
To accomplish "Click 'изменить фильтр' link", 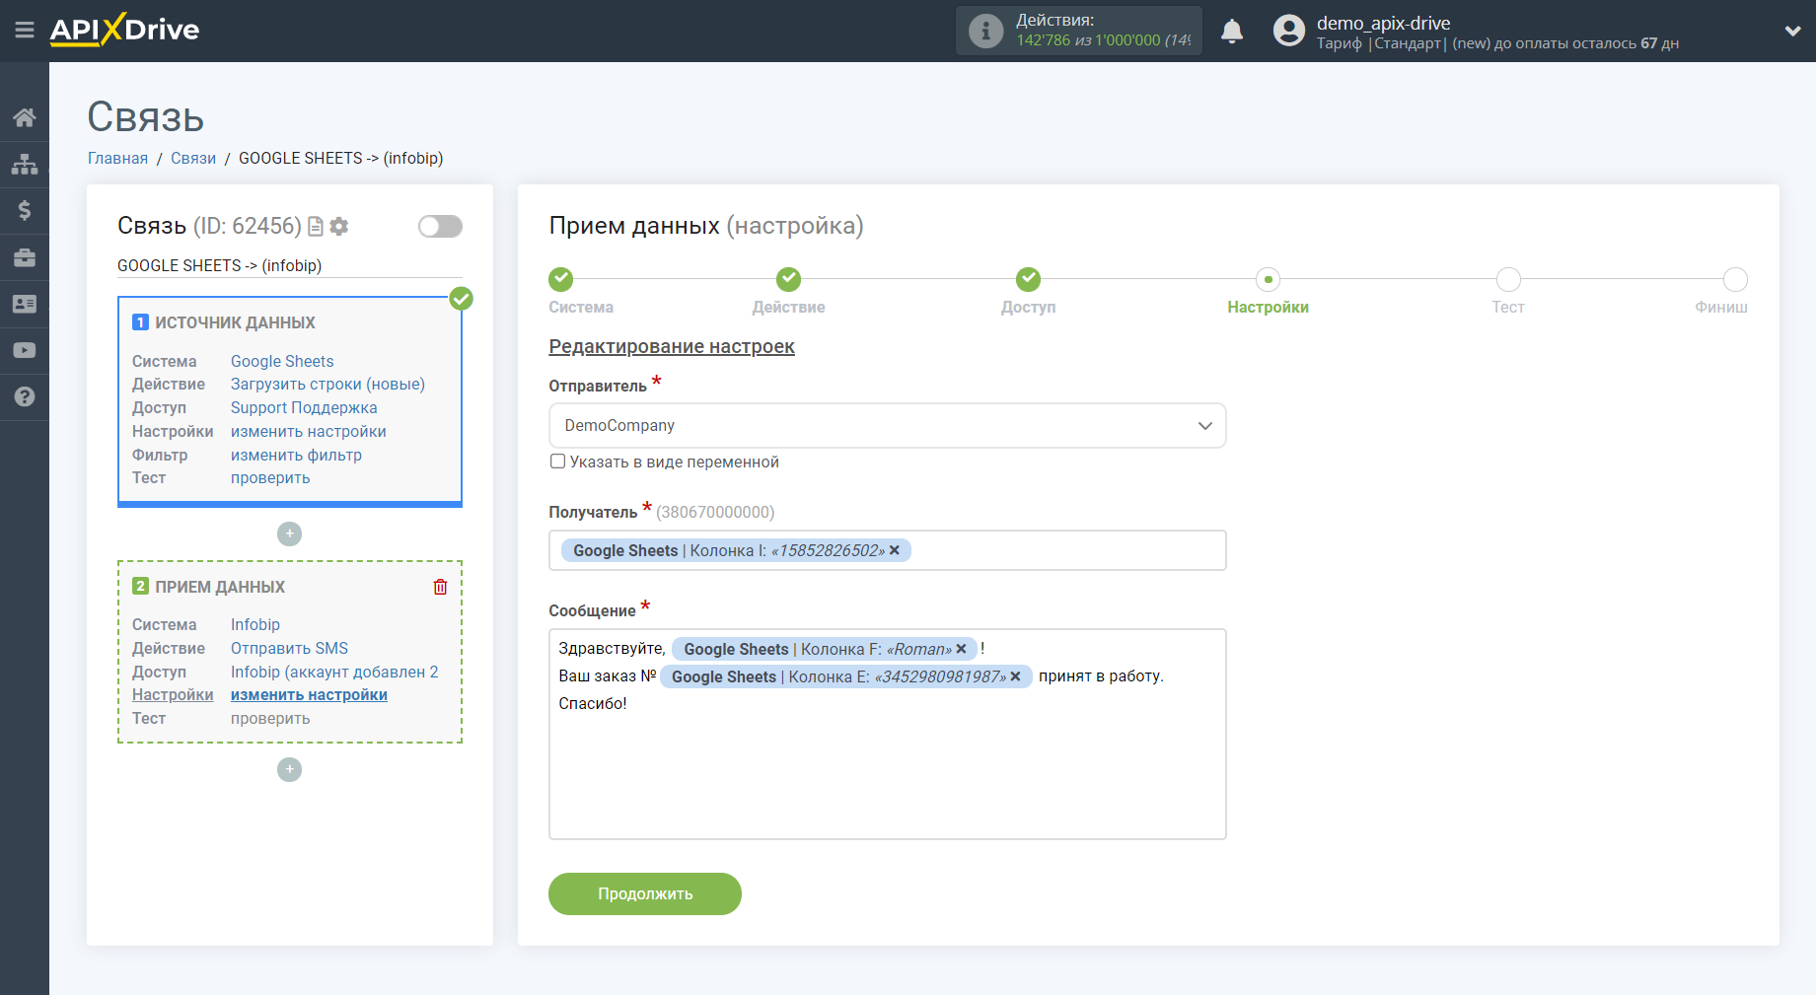I will (x=296, y=456).
